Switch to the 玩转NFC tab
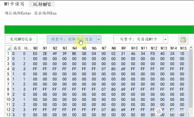The width and height of the screenshot is (194, 117). tap(42, 4)
